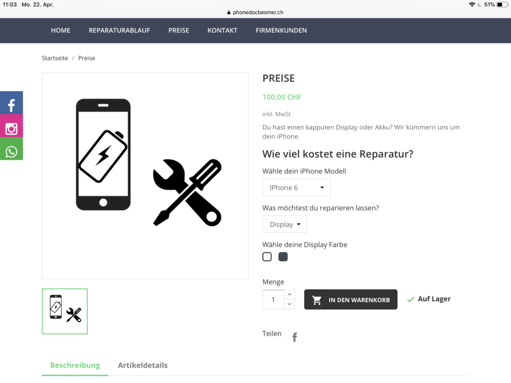Share via the Facebook icon under Teilen

coord(294,337)
